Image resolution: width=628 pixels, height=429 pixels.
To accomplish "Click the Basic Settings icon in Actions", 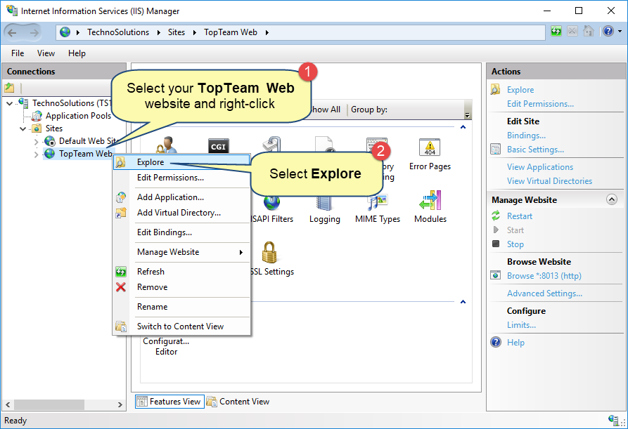I will coord(495,150).
